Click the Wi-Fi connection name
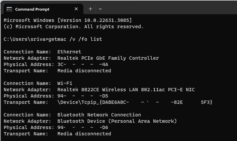 65,83
